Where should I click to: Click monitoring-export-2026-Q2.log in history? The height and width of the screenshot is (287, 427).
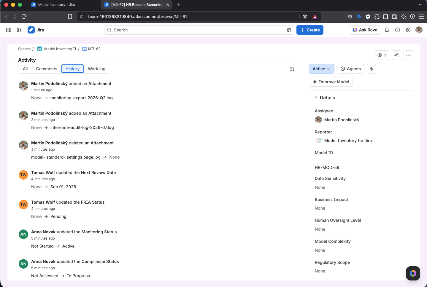pyautogui.click(x=82, y=98)
